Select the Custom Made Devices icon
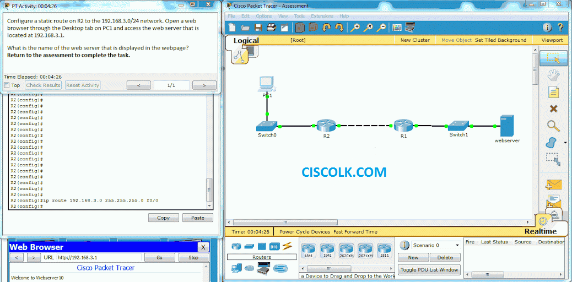572x282 pixels. [x=263, y=268]
